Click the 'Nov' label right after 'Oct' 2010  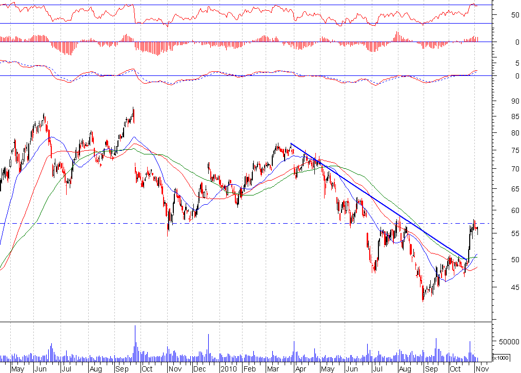[482, 369]
